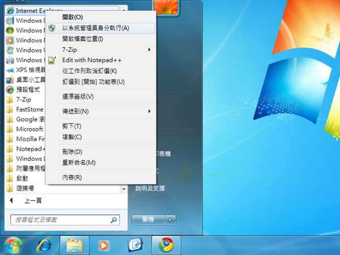Screen dimensions: 340x255
Task: Choose 複製(C) in the context menu
Action: [x=101, y=137]
